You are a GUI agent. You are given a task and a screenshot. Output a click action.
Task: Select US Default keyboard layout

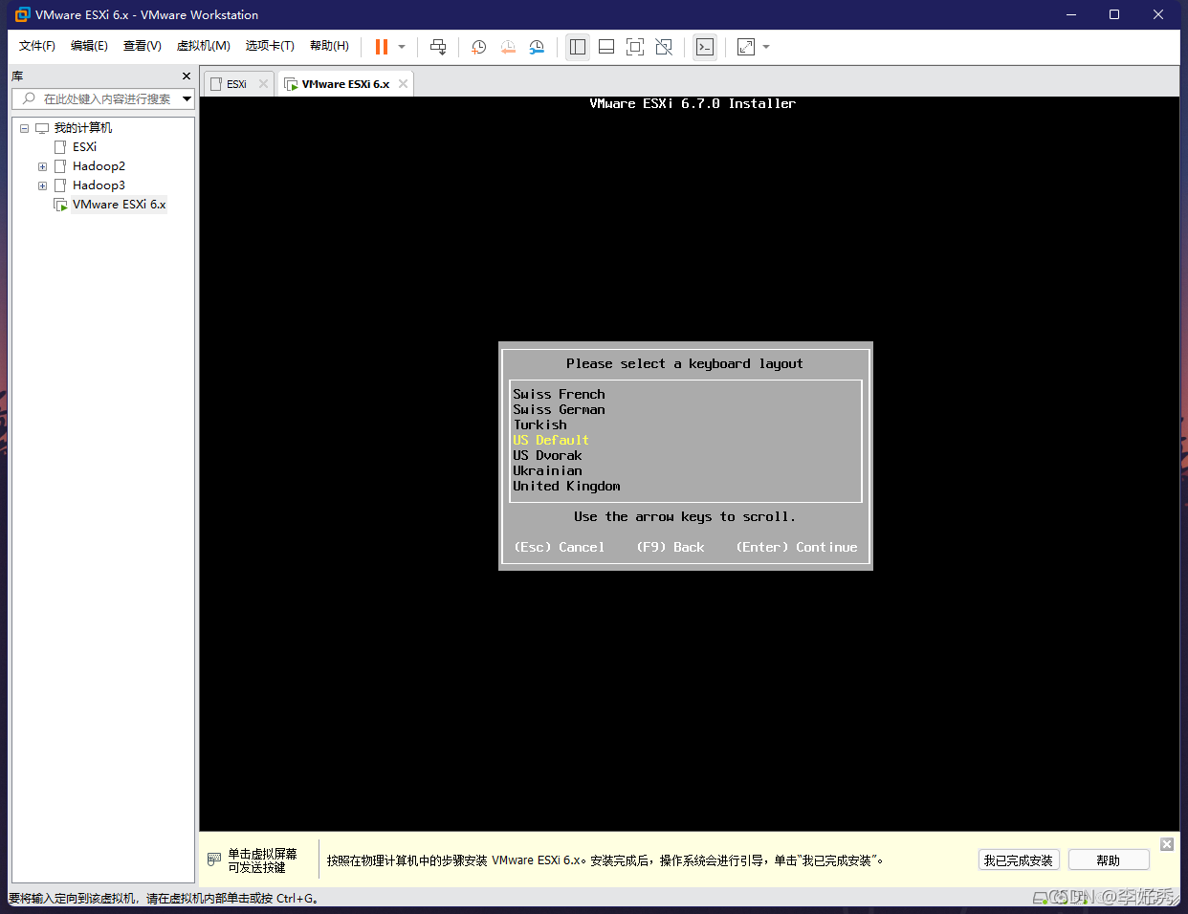point(551,440)
